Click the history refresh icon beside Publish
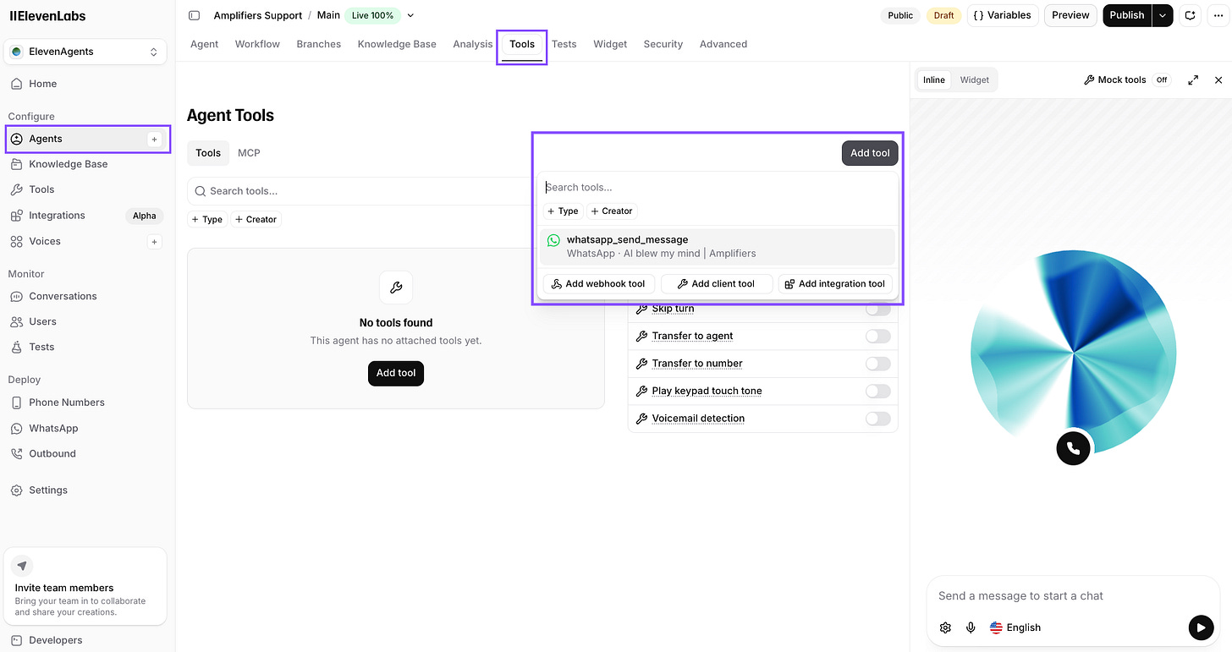The height and width of the screenshot is (652, 1232). 1191,15
